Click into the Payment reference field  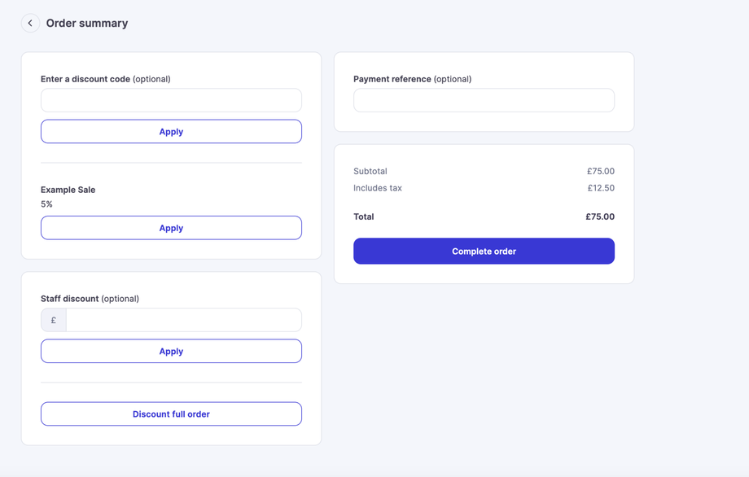484,100
